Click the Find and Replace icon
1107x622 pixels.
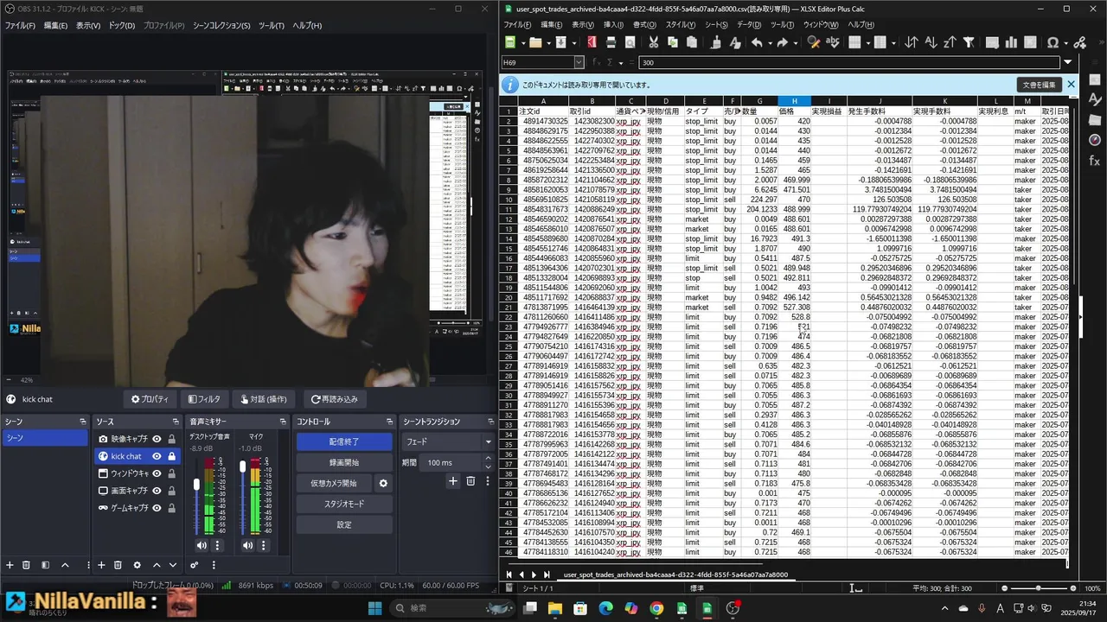click(813, 42)
